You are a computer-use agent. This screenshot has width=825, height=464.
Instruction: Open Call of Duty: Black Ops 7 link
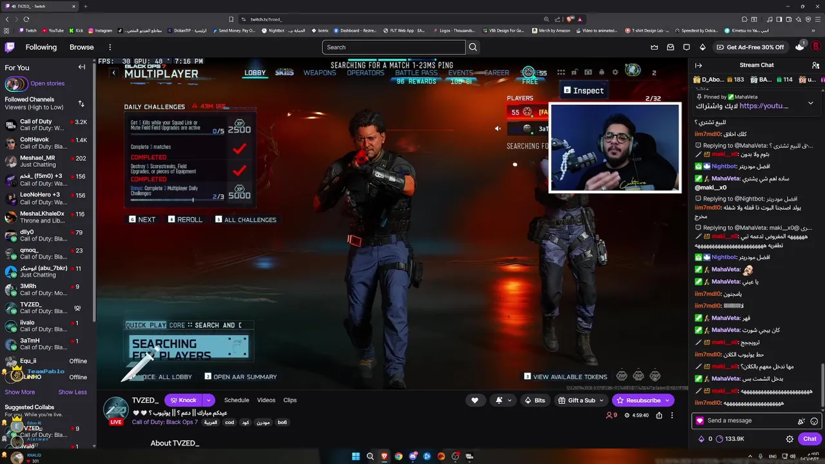coord(165,423)
